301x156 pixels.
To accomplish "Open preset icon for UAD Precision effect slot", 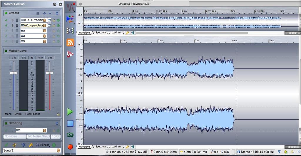I will (x=45, y=20).
